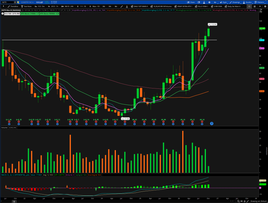Switch to 20 D : 1h timeframe
This screenshot has width=268, height=203.
53,6
